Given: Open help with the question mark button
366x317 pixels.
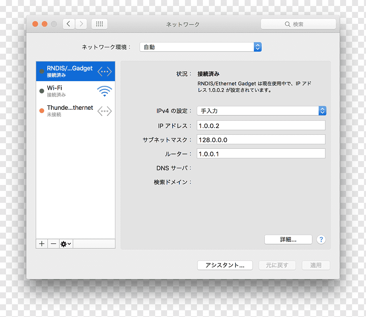Looking at the screenshot, I should point(321,239).
